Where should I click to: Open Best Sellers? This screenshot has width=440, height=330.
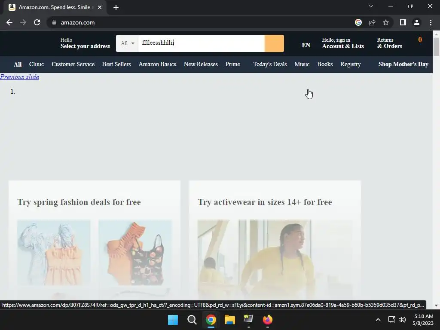[x=116, y=64]
